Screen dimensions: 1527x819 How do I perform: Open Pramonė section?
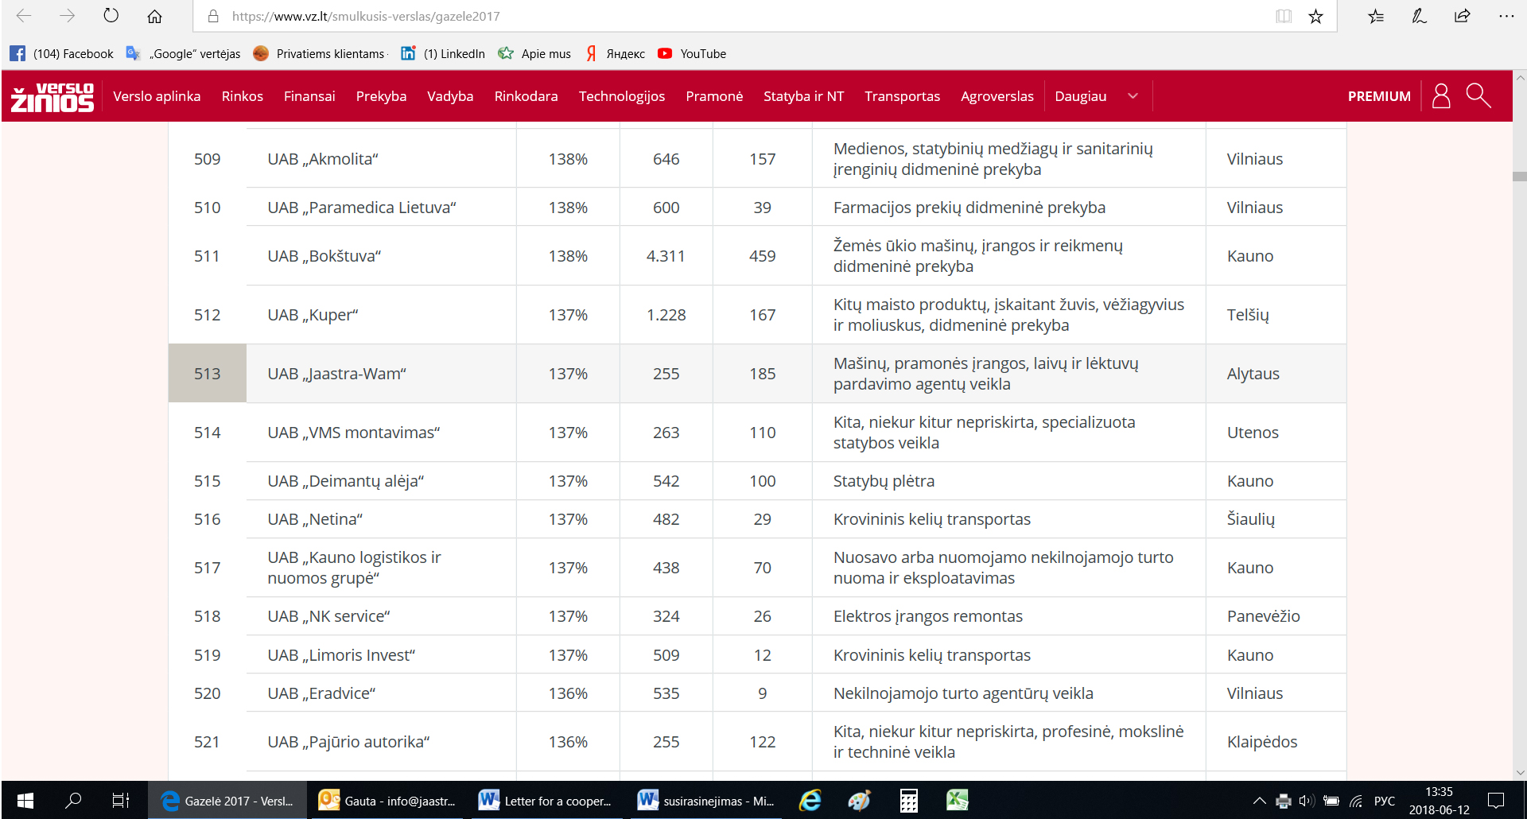[714, 96]
